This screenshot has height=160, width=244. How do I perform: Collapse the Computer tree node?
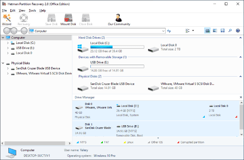point(3,38)
